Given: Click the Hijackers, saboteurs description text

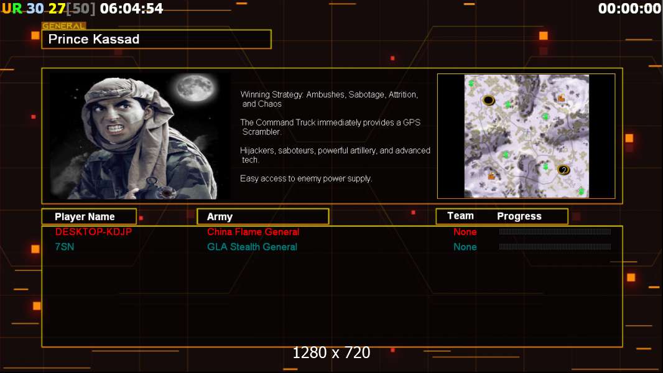Looking at the screenshot, I should tap(335, 155).
